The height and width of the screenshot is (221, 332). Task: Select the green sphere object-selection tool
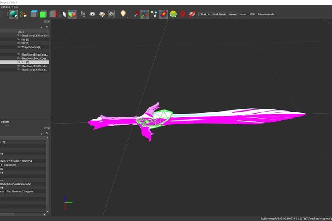click(x=14, y=14)
